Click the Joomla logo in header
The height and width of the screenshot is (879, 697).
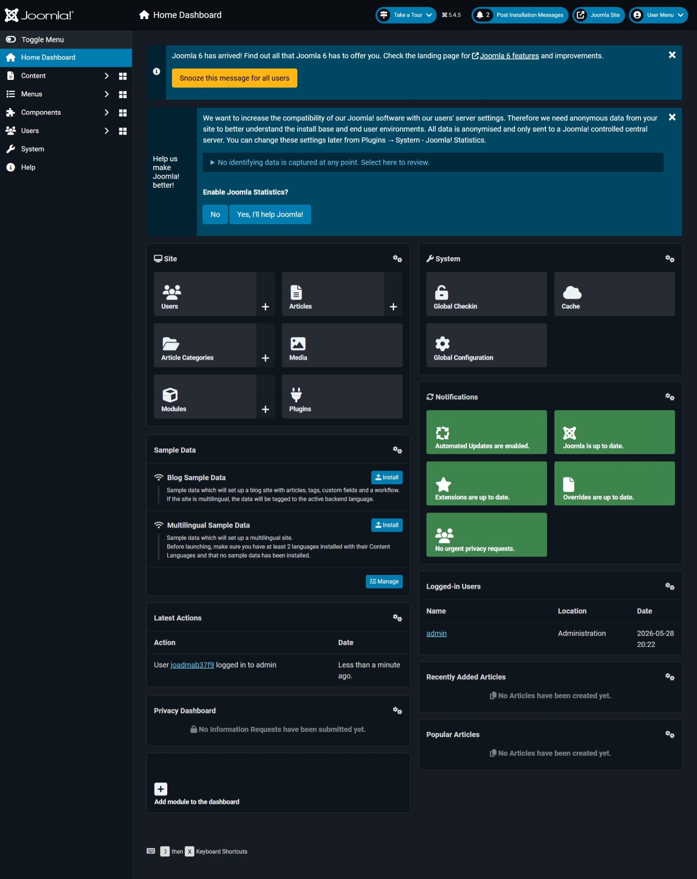[x=39, y=15]
